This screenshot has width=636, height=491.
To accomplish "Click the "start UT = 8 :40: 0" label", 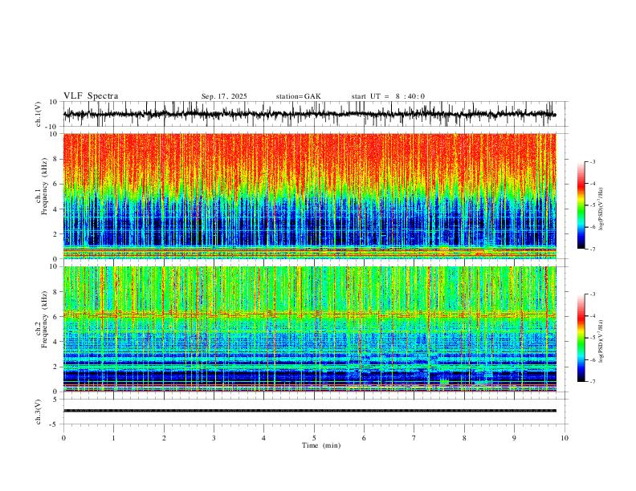I will click(x=388, y=96).
